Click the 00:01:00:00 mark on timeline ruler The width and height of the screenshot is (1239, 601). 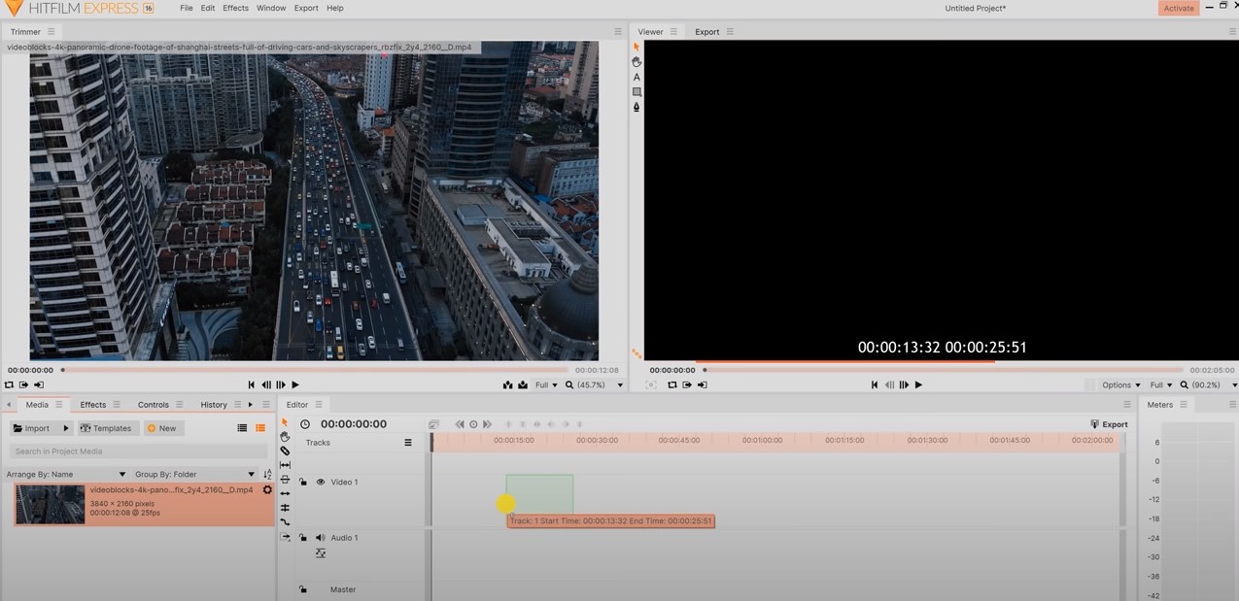click(x=762, y=441)
